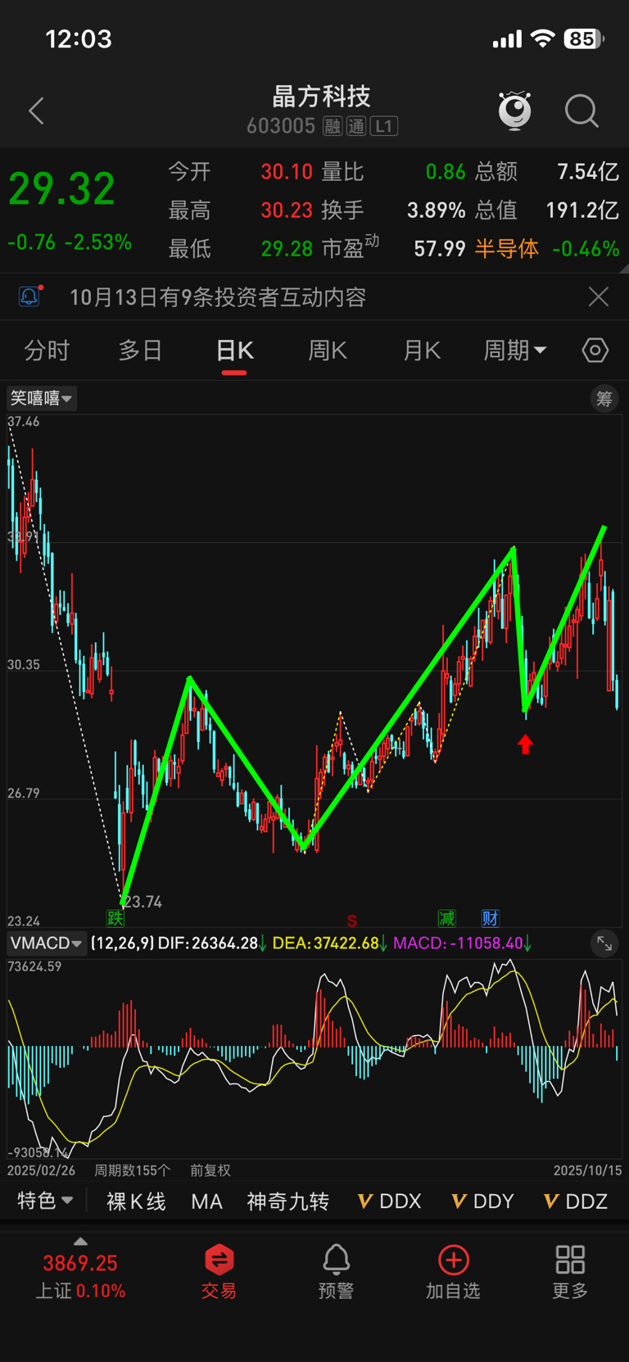
Task: Tap the 总额 7.54亿 value
Action: 588,171
